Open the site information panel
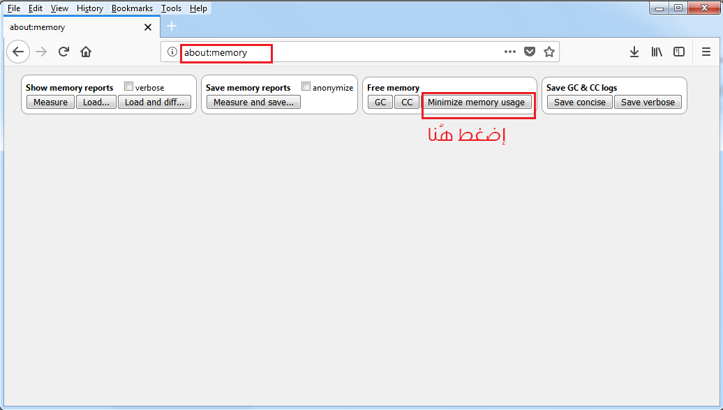 coord(171,52)
